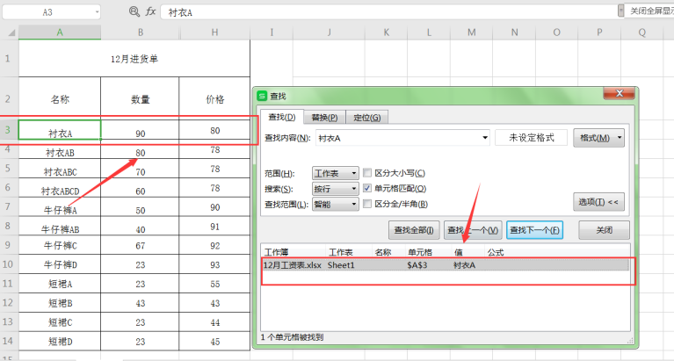Select row header 5
The image size is (674, 361).
pos(8,169)
